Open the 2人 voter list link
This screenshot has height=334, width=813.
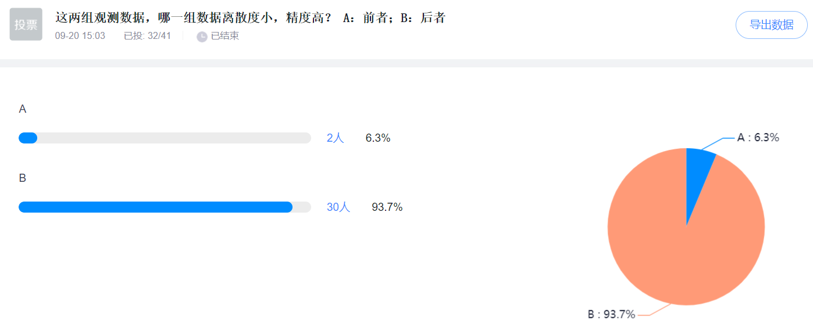(x=336, y=138)
